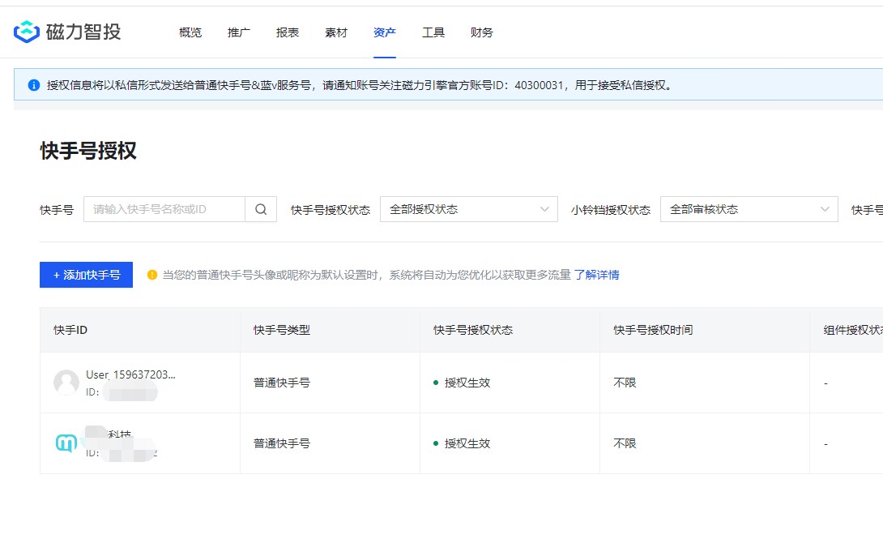The width and height of the screenshot is (883, 539).
Task: Click the orange warning icon beside the tip
Action: (152, 275)
